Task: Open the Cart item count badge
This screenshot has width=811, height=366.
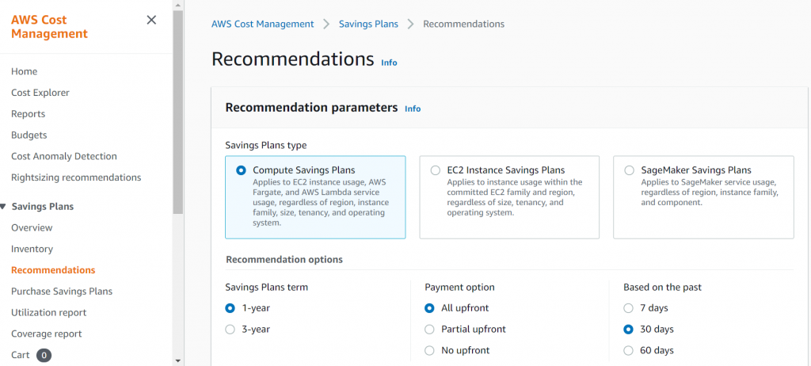Action: click(44, 355)
